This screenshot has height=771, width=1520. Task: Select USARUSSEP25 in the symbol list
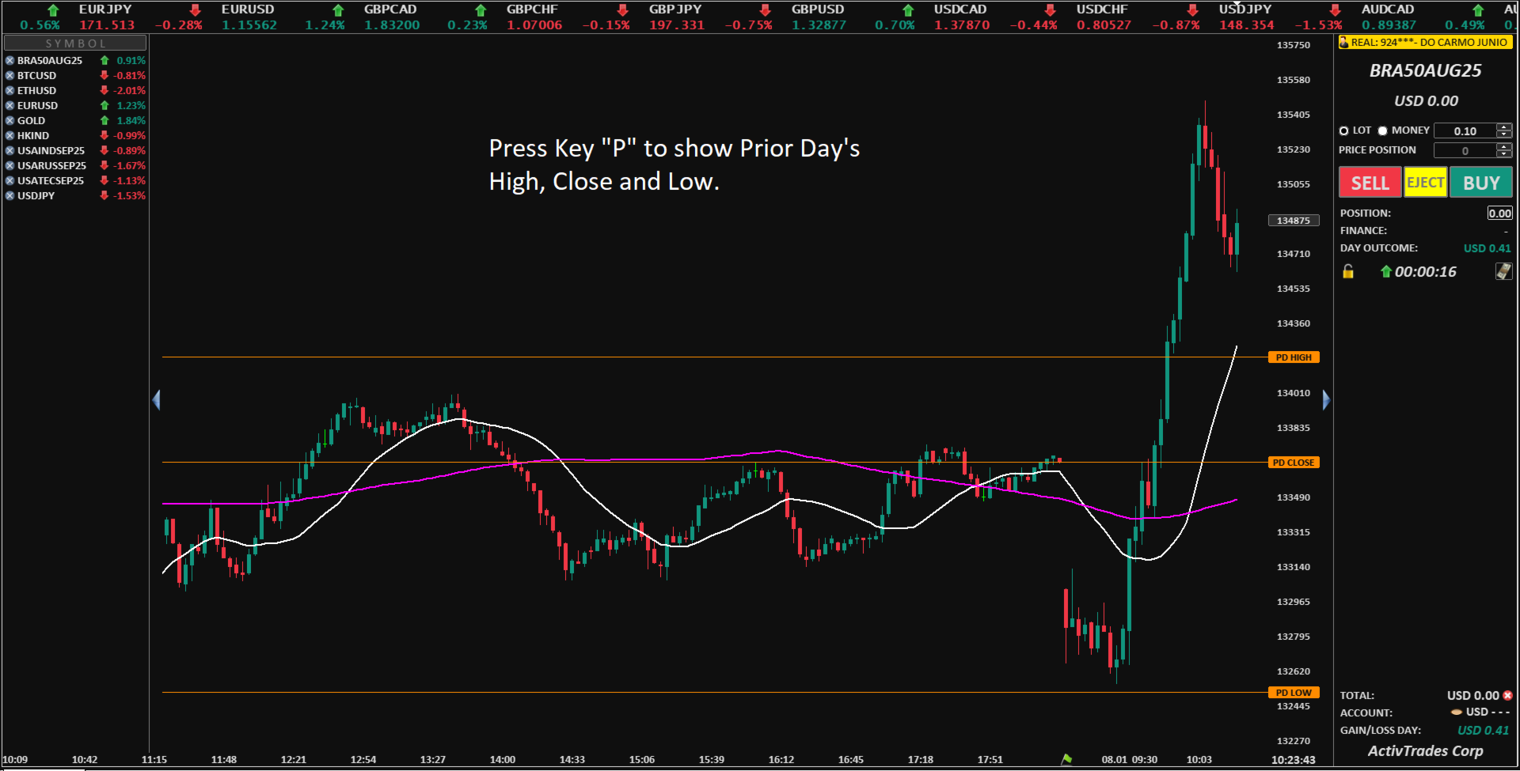point(51,166)
